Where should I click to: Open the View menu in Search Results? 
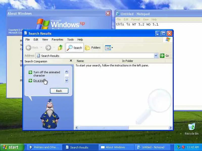tap(45, 40)
